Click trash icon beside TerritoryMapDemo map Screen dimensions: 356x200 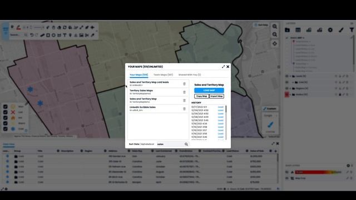tap(184, 101)
